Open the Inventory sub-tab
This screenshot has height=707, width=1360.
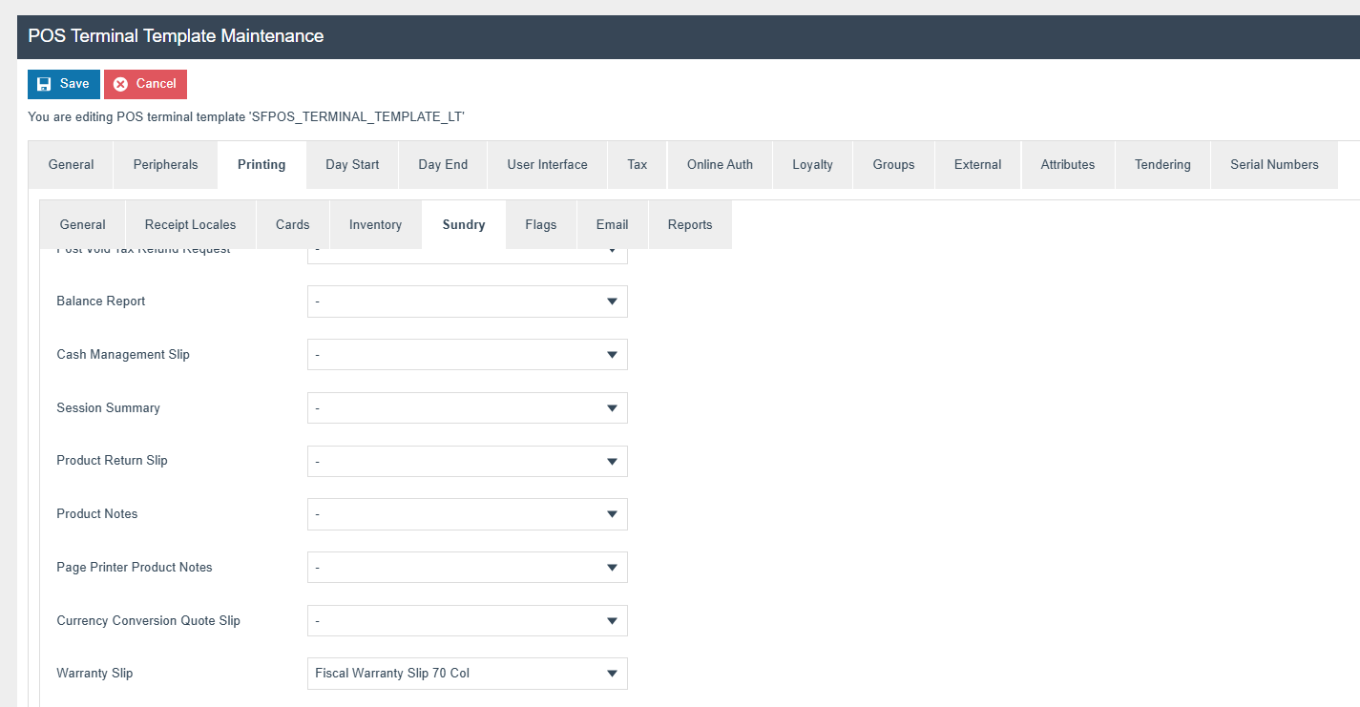[x=375, y=225]
